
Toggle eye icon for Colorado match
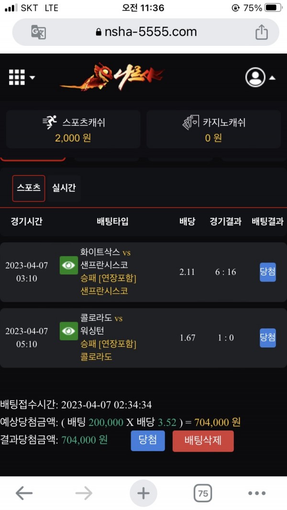pyautogui.click(x=68, y=331)
